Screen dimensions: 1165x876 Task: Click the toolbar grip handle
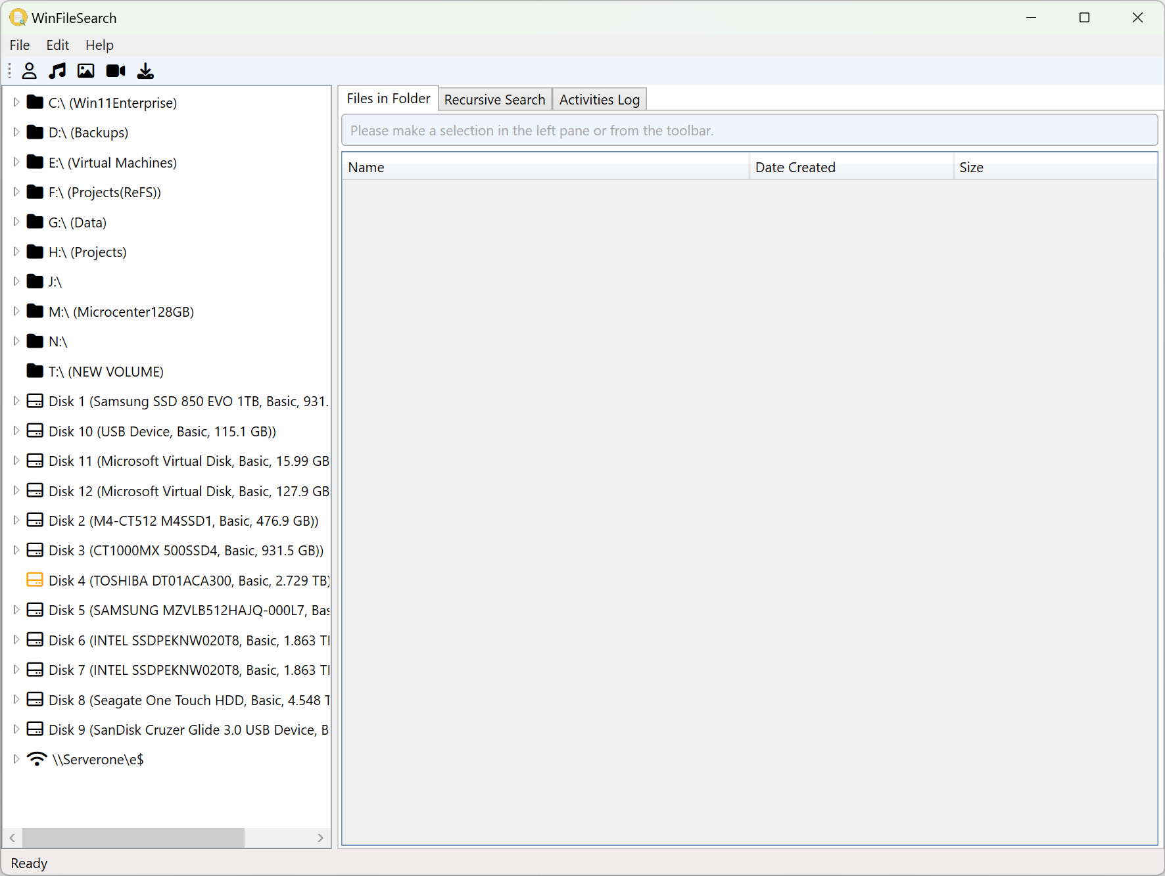click(9, 71)
